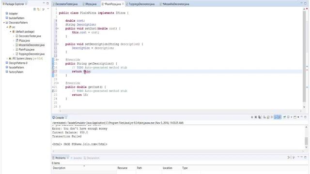Image resolution: width=310 pixels, height=174 pixels.
Task: Toggle show console when standard error changes
Action: (x=279, y=117)
